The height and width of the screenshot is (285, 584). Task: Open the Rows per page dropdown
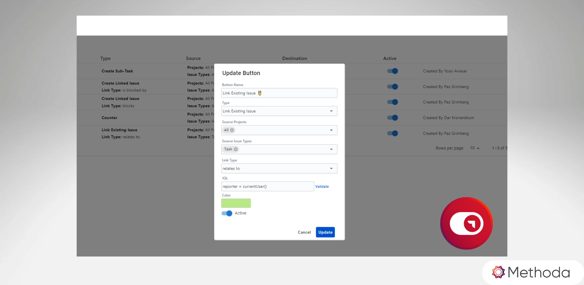pos(475,148)
